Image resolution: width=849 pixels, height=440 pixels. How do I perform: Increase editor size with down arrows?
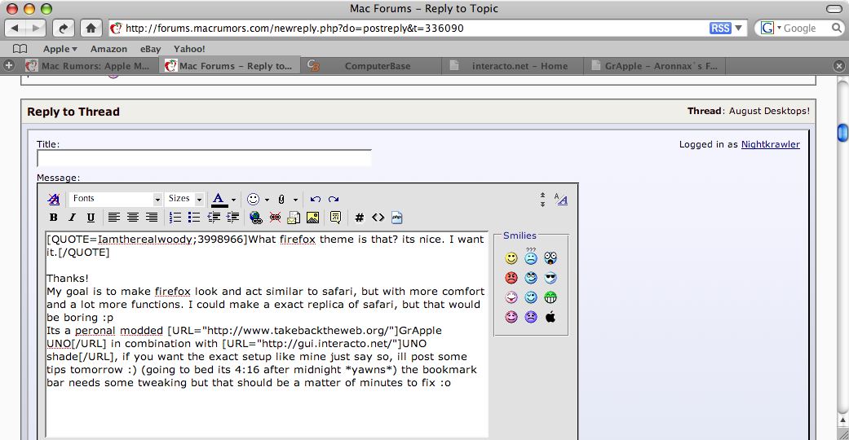(x=542, y=204)
